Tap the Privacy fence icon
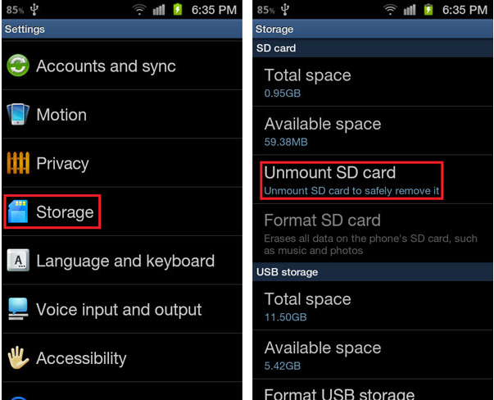Screen dimensions: 494x400 (x=18, y=163)
